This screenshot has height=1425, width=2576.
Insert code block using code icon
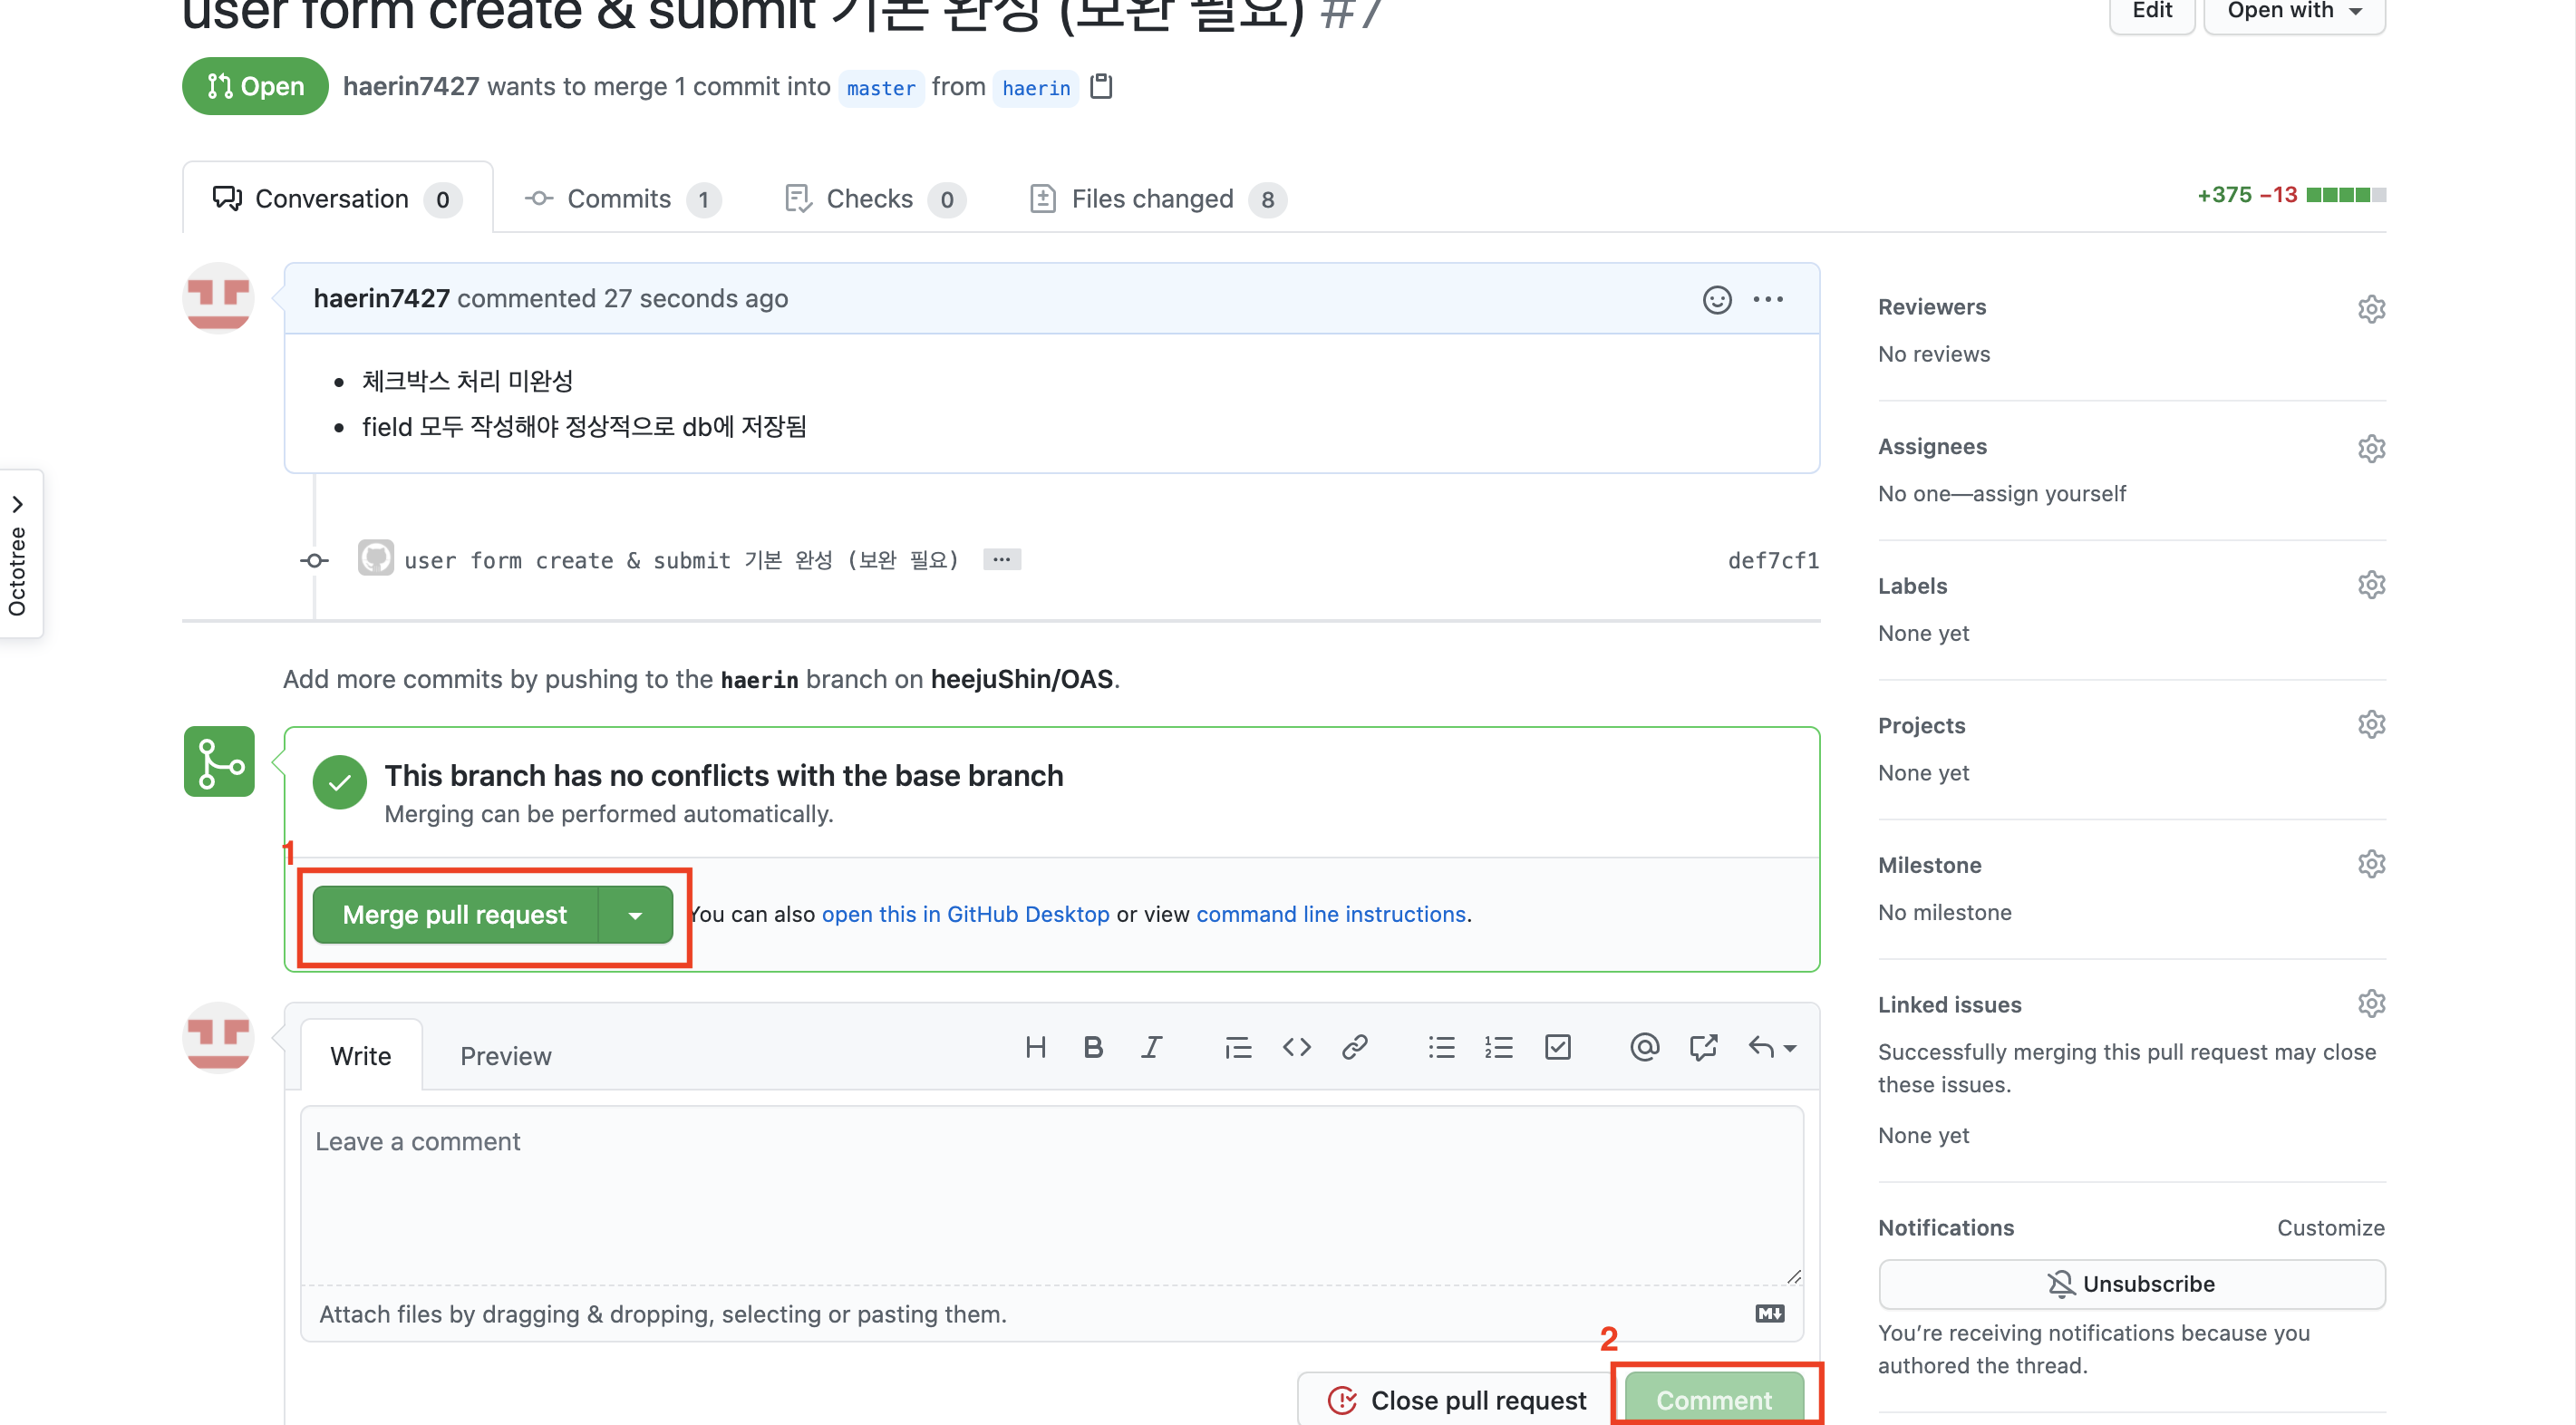pos(1296,1047)
